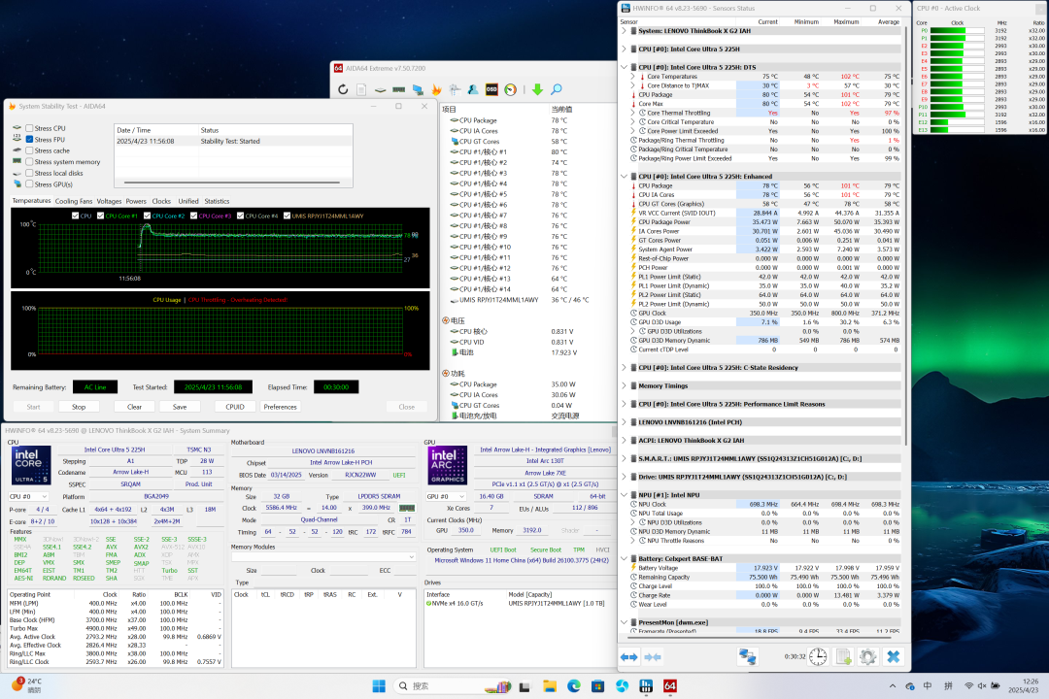Toggle the CPU Core #1 graph checkbox
Screen dimensions: 1049x699
tap(100, 216)
